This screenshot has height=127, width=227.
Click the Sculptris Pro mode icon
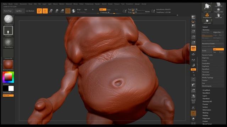pos(73,11)
